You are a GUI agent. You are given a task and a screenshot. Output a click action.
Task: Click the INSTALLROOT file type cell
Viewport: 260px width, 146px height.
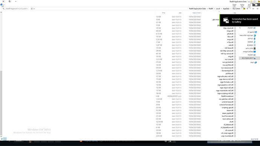pos(174,96)
